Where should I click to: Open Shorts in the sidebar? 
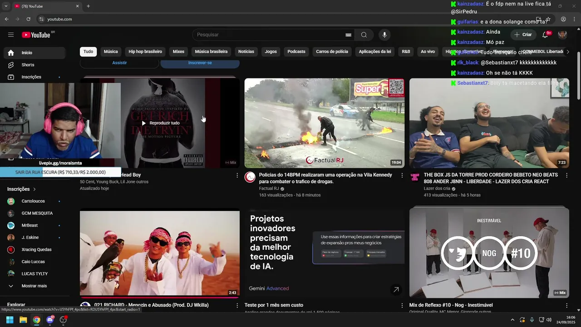pos(34,65)
